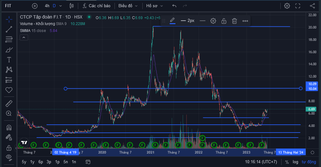Viewport: 321px width, 167px height.
Task: Open the candlestick chart style selector
Action: coord(71,6)
